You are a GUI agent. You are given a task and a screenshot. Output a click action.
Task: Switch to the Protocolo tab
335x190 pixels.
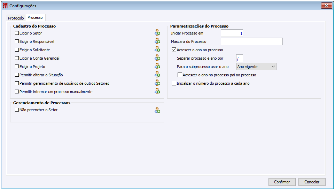click(x=16, y=18)
